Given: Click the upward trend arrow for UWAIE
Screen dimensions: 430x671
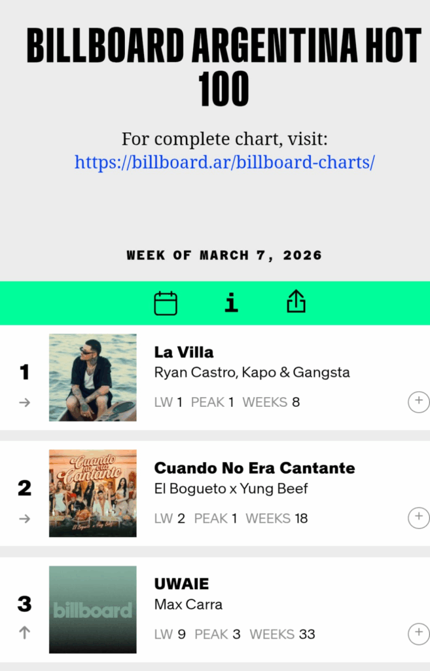Looking at the screenshot, I should pyautogui.click(x=25, y=633).
